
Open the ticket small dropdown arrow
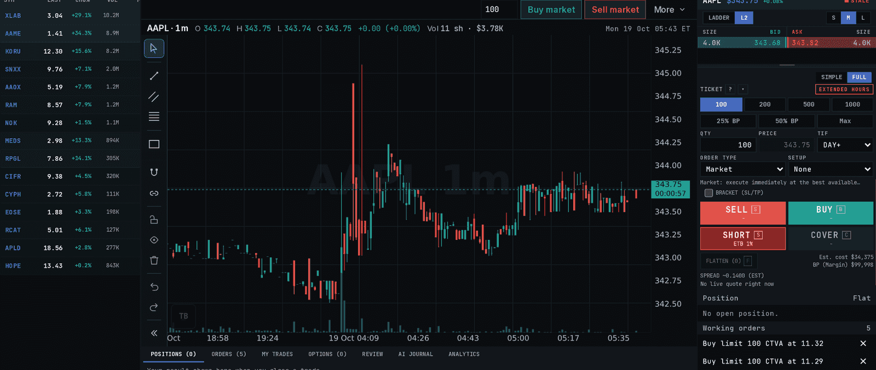tap(743, 89)
